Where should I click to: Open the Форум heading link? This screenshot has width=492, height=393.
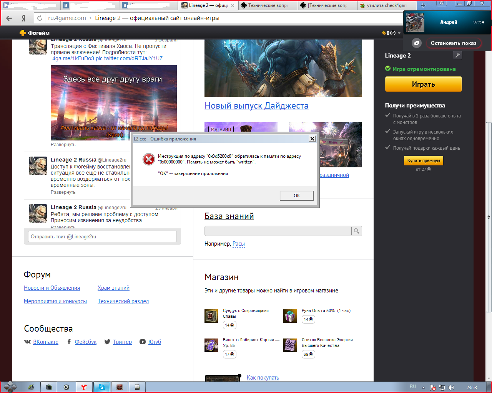tap(37, 274)
